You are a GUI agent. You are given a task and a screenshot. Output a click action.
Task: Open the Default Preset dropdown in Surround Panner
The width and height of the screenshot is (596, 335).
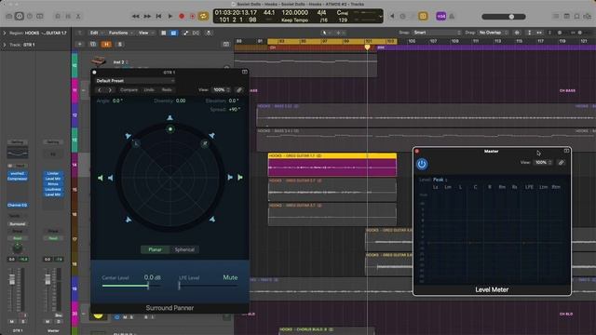pyautogui.click(x=135, y=81)
